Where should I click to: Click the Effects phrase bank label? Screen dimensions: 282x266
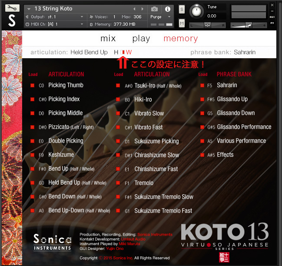coord(225,155)
